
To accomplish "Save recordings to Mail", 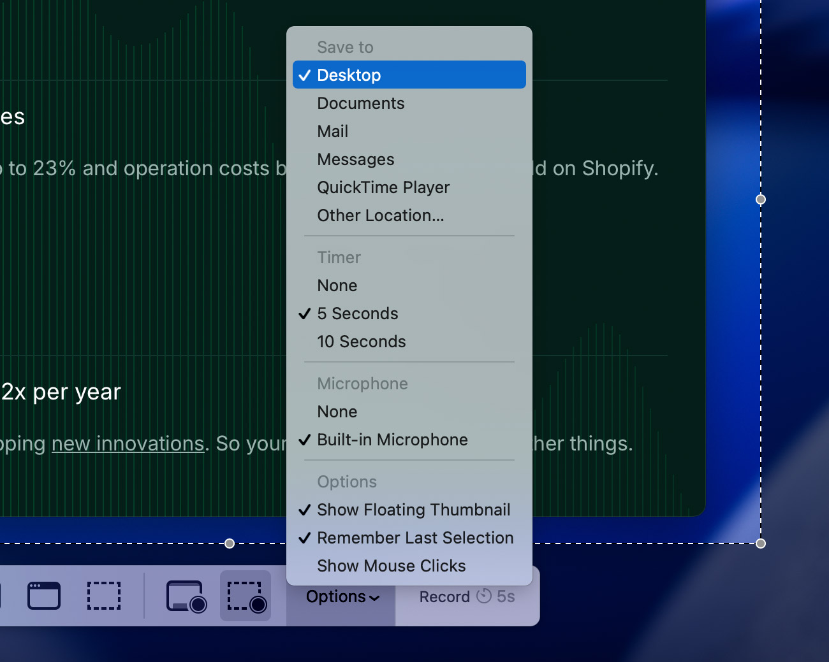I will (x=409, y=131).
